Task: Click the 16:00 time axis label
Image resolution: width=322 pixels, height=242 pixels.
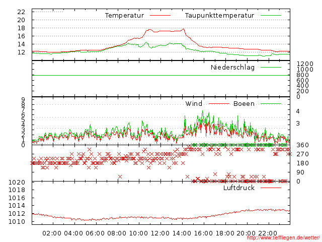Action: [203, 233]
